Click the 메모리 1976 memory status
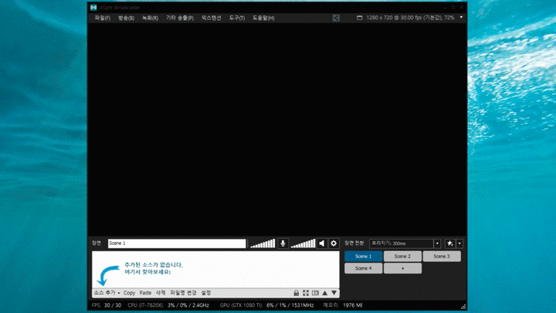This screenshot has height=313, width=556. coord(343,305)
